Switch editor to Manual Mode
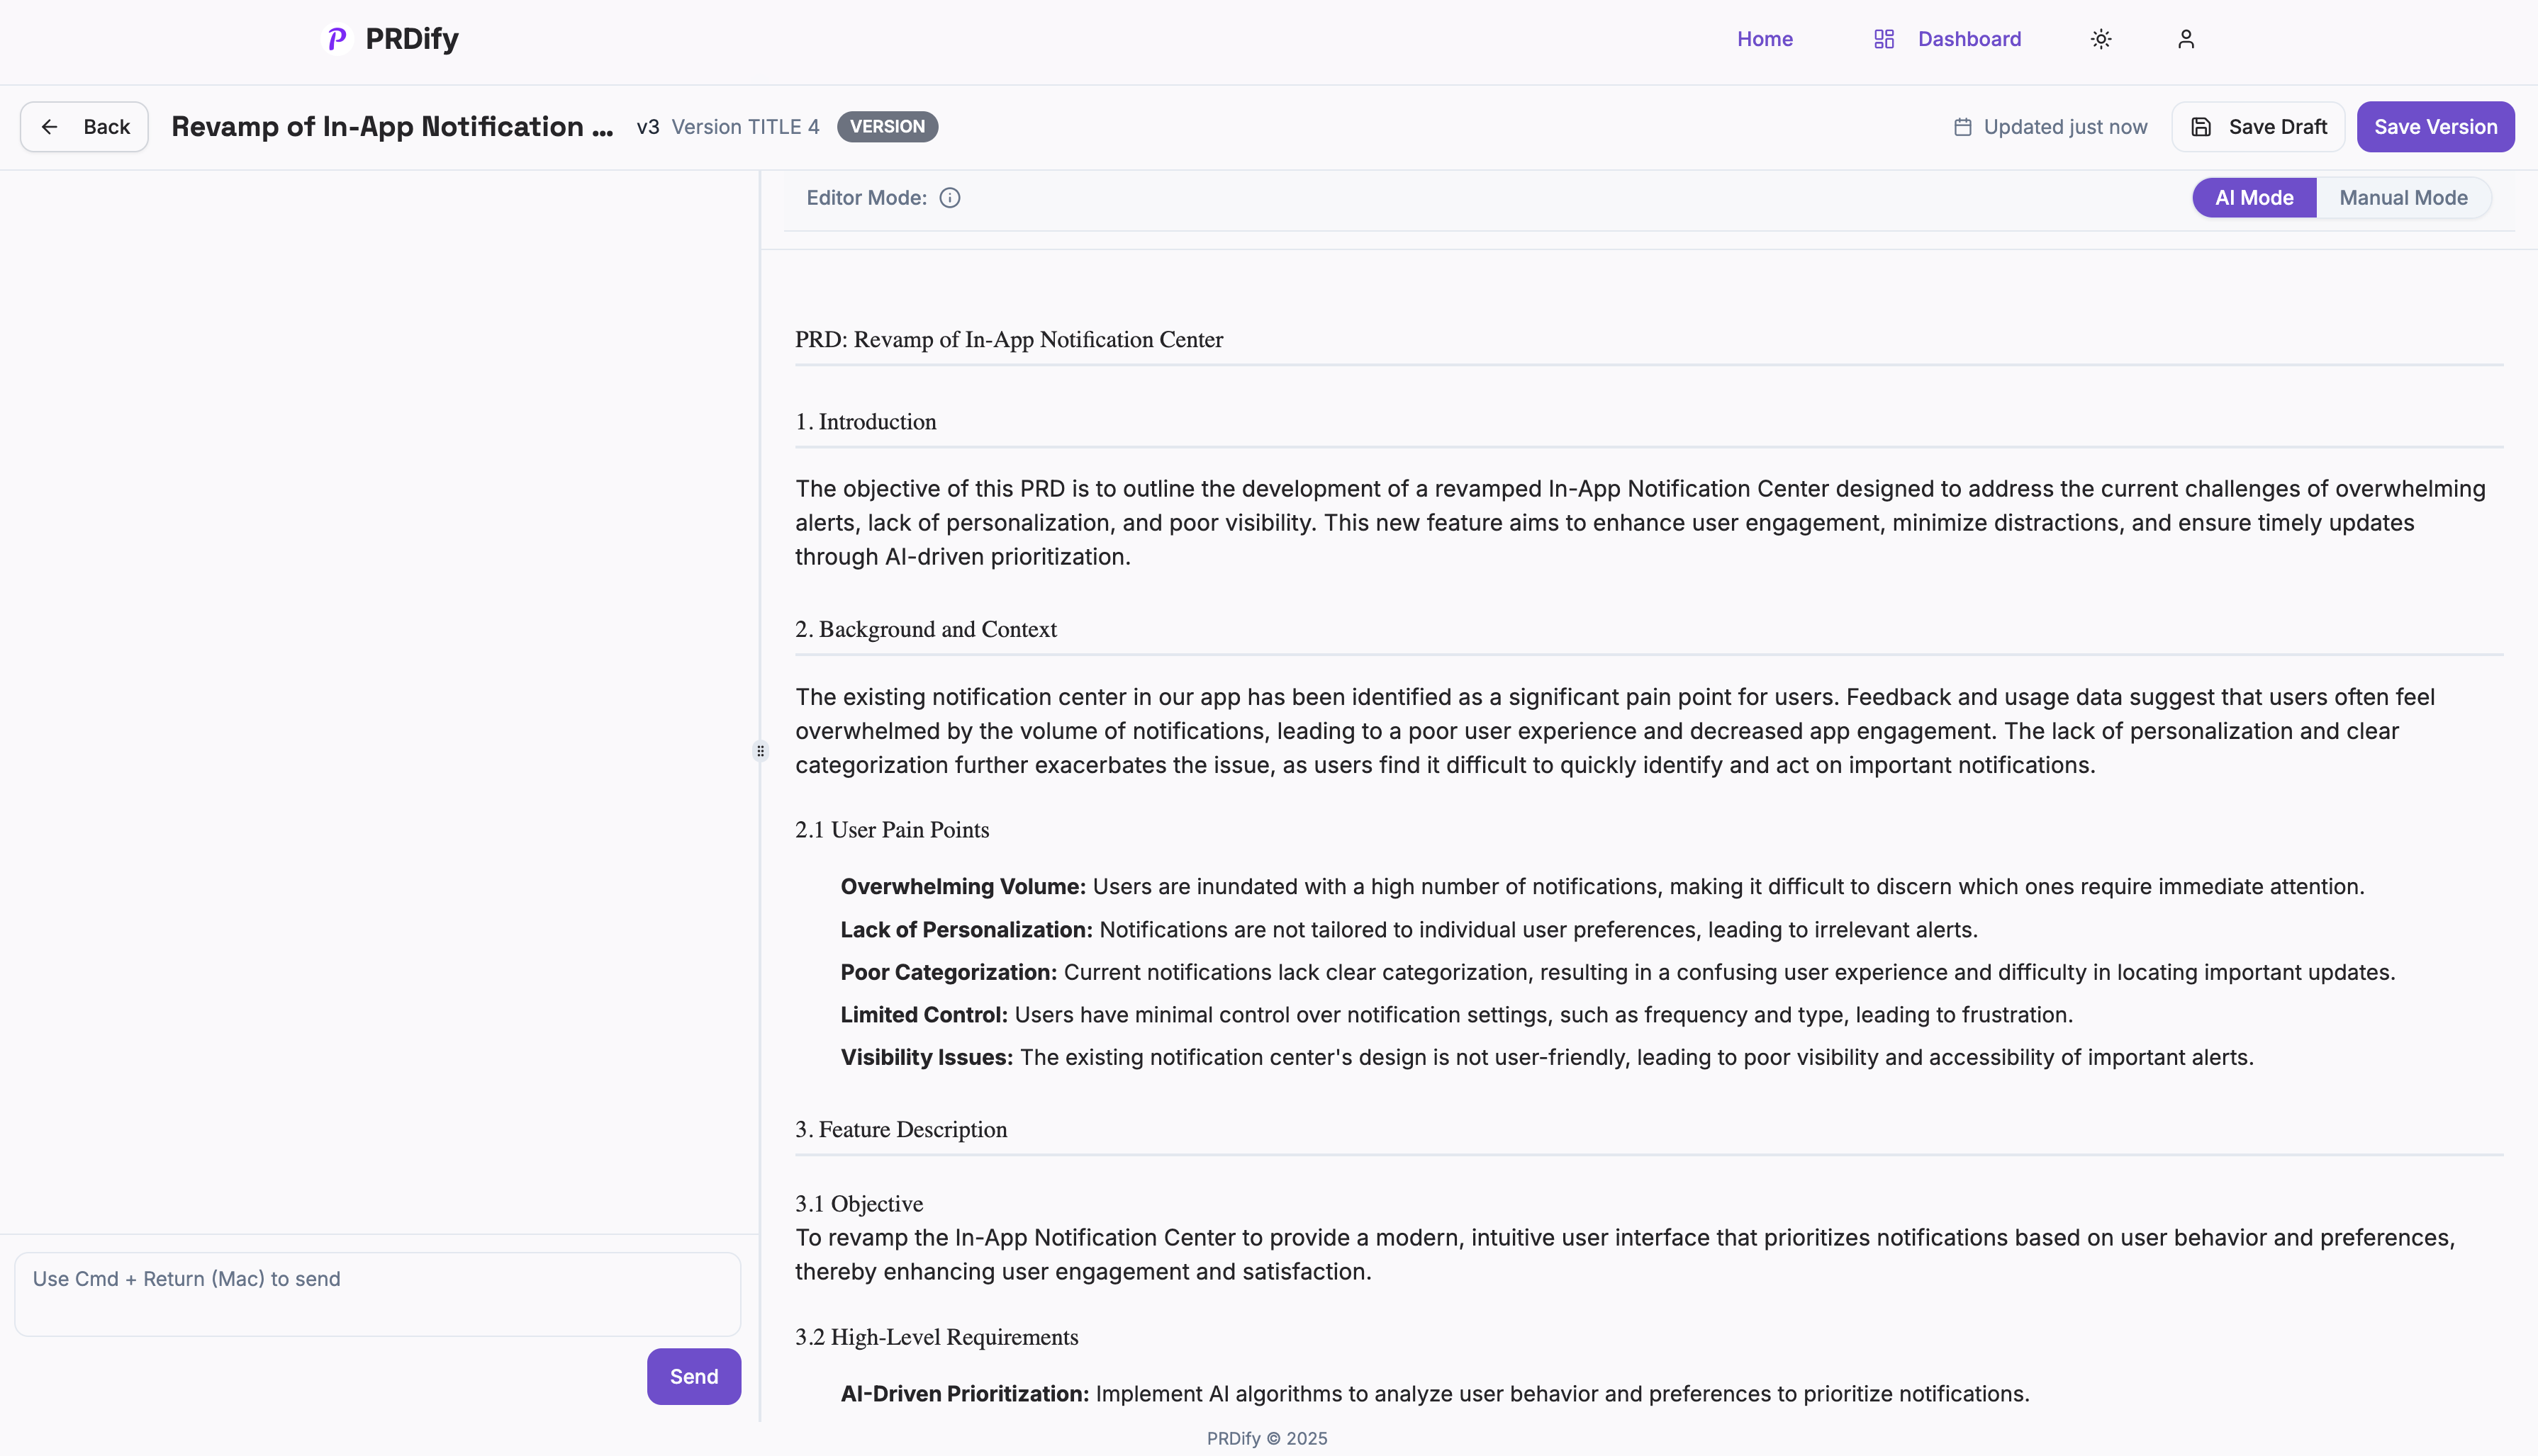2538x1456 pixels. pos(2404,197)
